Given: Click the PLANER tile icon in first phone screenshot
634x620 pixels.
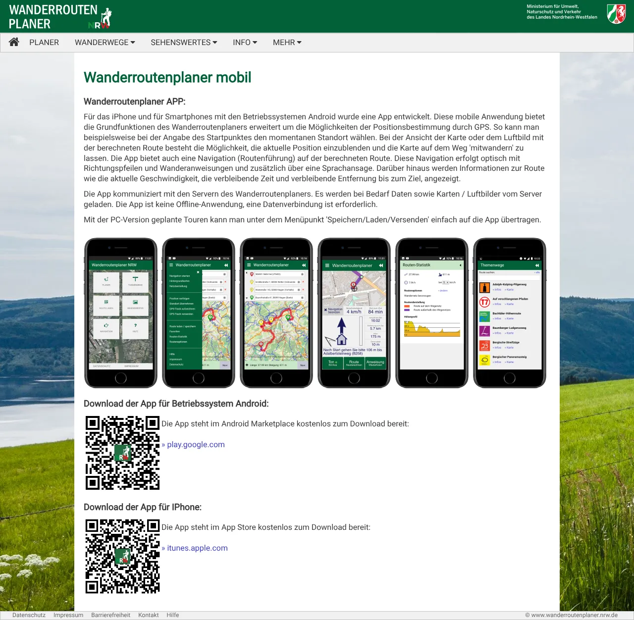Looking at the screenshot, I should pos(106,279).
